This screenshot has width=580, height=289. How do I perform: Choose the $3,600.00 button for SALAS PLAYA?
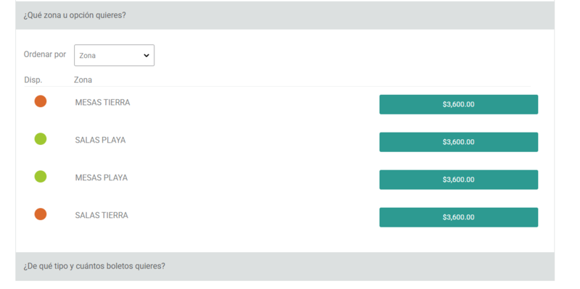point(459,142)
